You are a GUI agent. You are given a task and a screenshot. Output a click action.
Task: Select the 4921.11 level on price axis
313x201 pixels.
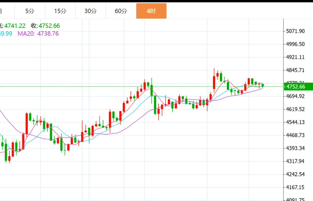coord(295,57)
